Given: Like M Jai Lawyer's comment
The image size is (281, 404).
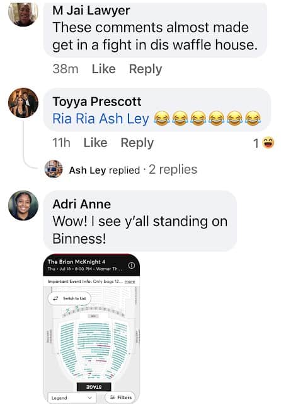Looking at the screenshot, I should point(103,69).
